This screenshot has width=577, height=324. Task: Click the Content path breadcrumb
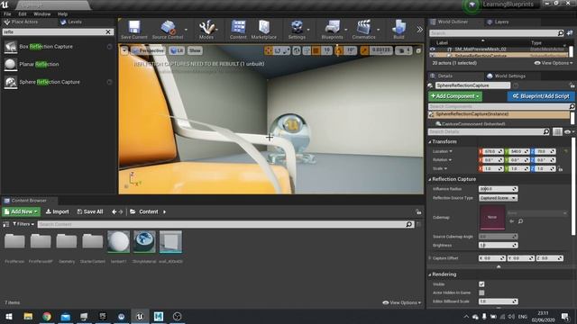point(148,212)
